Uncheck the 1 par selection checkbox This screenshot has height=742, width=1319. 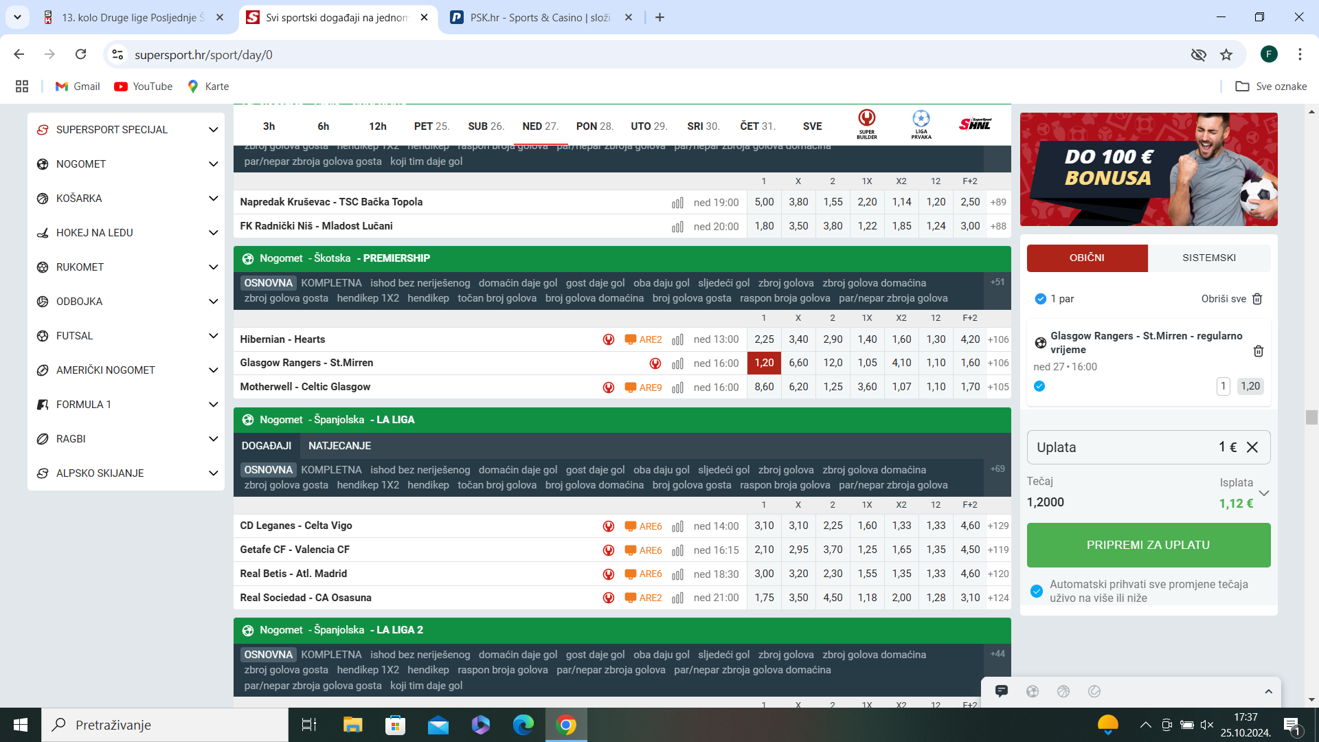1040,299
